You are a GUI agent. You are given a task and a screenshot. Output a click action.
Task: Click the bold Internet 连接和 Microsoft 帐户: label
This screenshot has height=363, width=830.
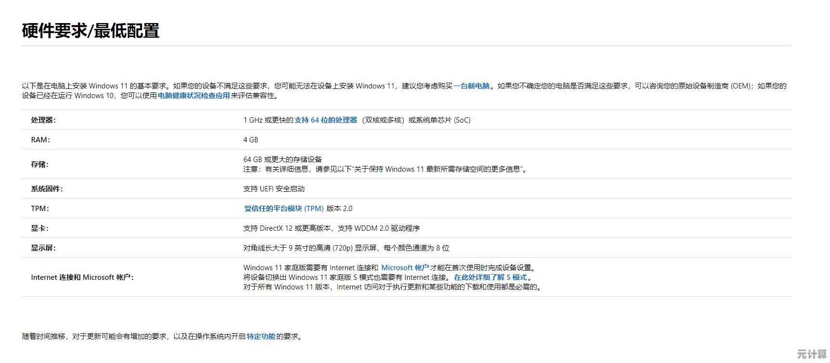click(82, 277)
